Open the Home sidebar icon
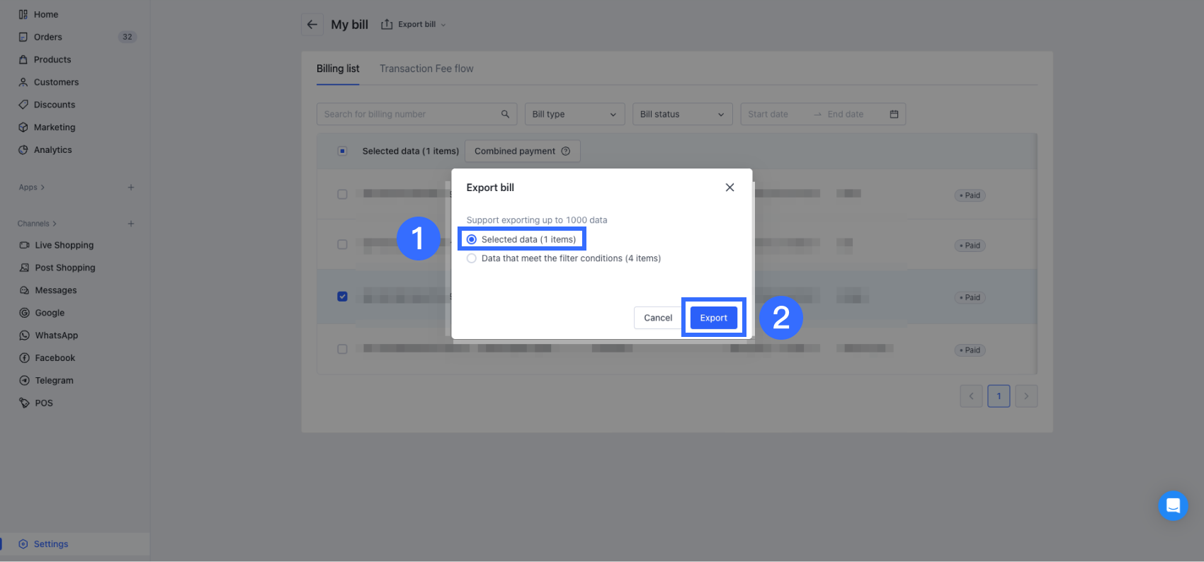This screenshot has height=562, width=1204. (23, 14)
